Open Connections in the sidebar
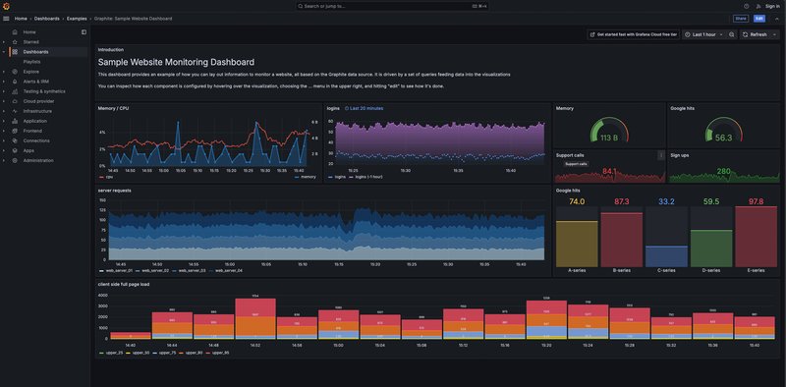 coord(36,140)
